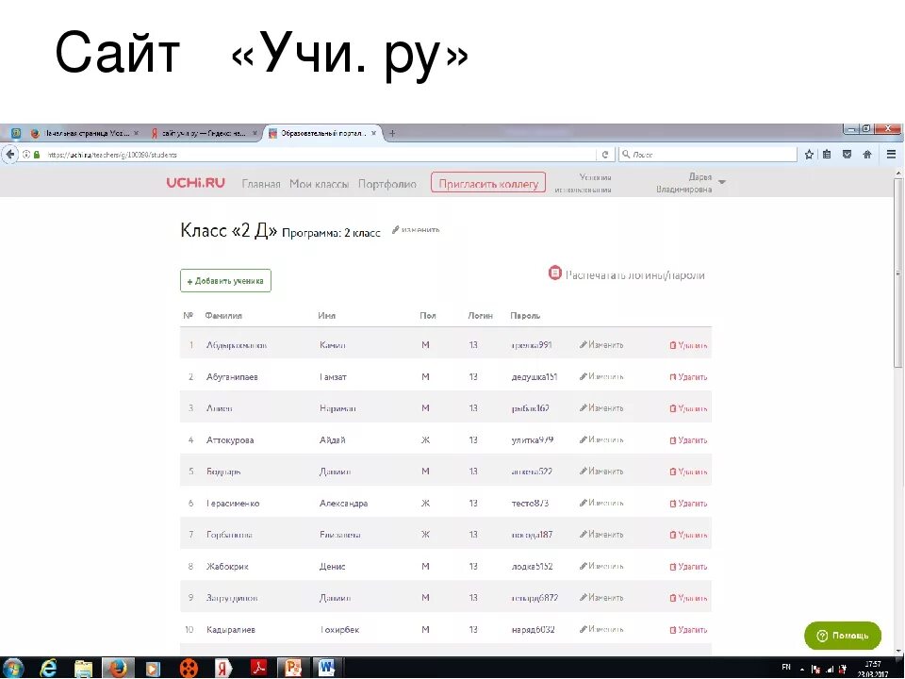Delete student Жабокрик
905x679 pixels.
click(688, 567)
